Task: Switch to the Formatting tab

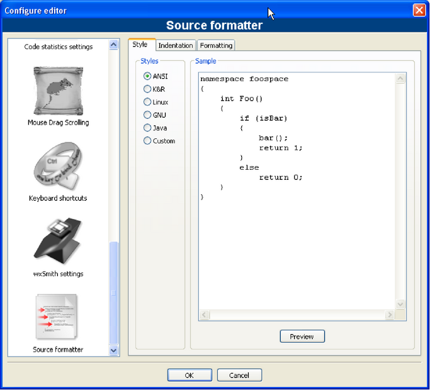Action: (216, 45)
